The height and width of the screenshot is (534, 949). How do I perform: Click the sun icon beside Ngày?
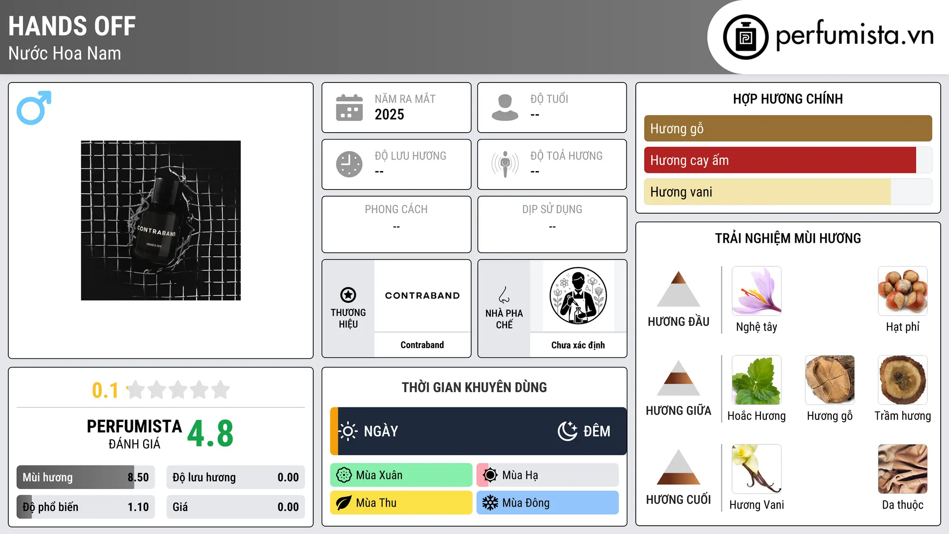pos(348,431)
